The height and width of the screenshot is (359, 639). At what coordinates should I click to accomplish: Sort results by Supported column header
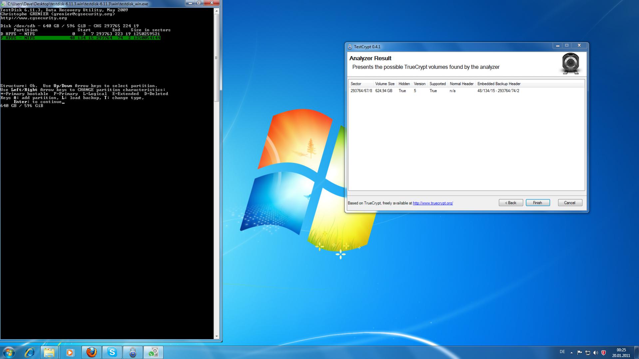pos(438,84)
